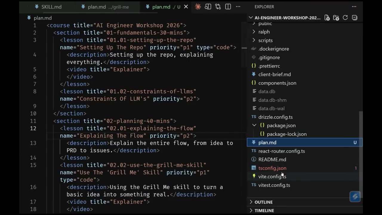Open the markdown preview to the side
The height and width of the screenshot is (215, 382).
[x=208, y=7]
